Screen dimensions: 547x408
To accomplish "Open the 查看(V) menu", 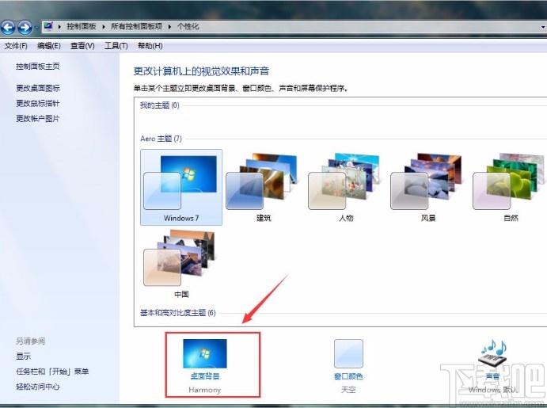I will [x=82, y=46].
